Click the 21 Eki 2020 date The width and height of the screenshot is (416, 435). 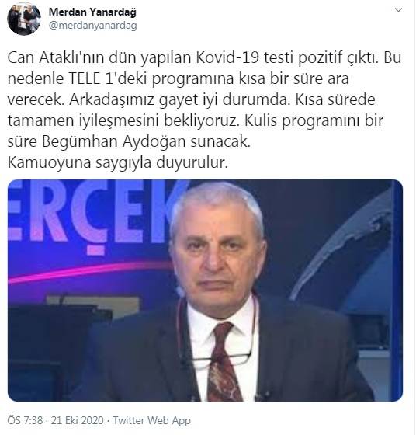click(x=78, y=420)
